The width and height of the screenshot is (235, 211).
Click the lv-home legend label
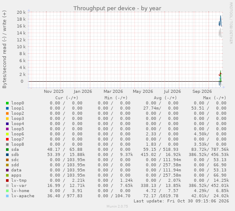[x=20, y=191]
